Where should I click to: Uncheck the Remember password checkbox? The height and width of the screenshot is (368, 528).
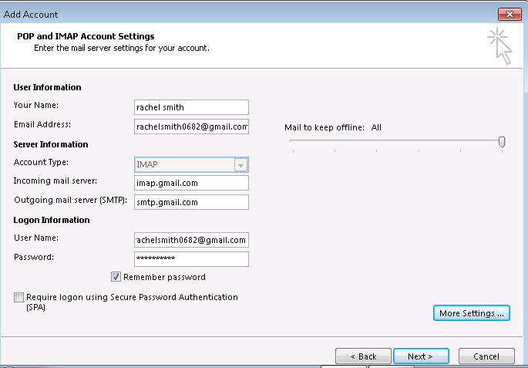pos(116,277)
